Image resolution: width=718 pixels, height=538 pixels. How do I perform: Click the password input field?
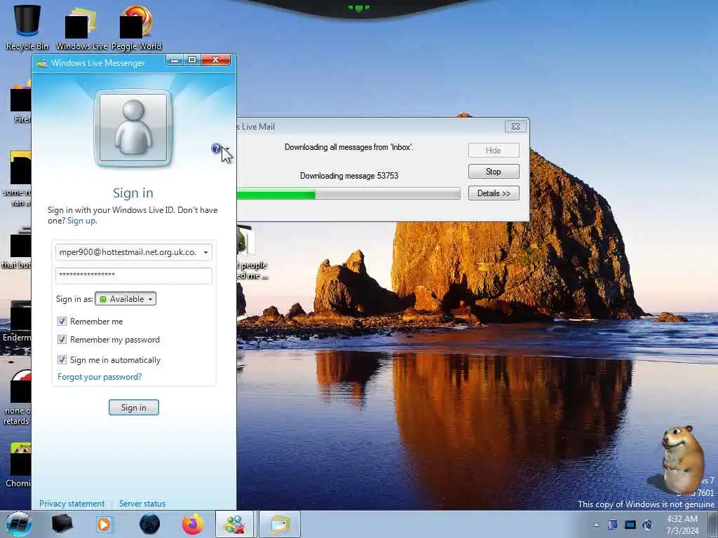134,275
